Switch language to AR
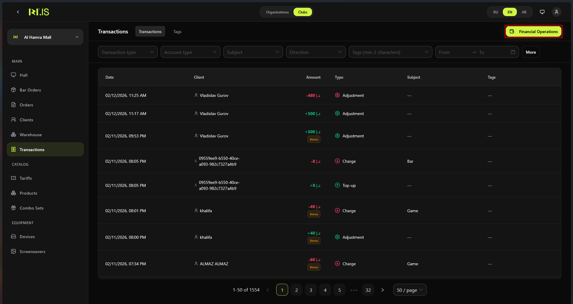Image resolution: width=573 pixels, height=304 pixels. pyautogui.click(x=524, y=12)
